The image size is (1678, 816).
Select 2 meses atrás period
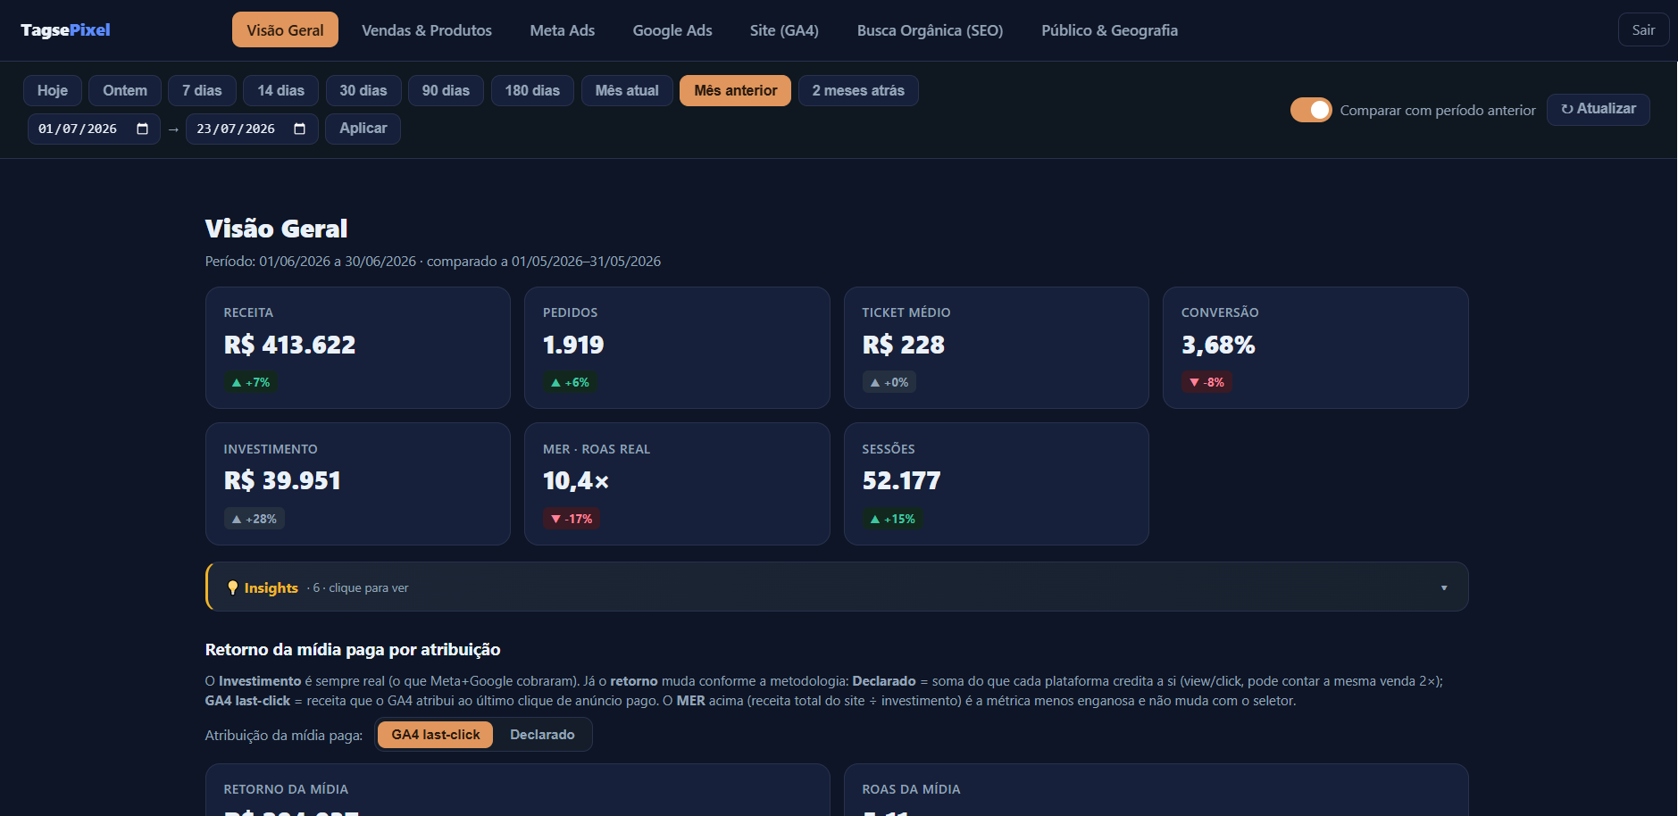(858, 90)
